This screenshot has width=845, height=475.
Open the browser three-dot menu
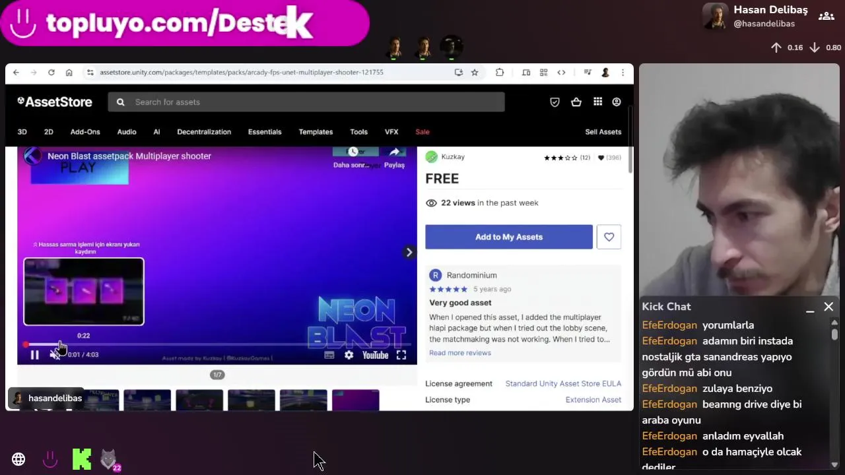pyautogui.click(x=623, y=73)
